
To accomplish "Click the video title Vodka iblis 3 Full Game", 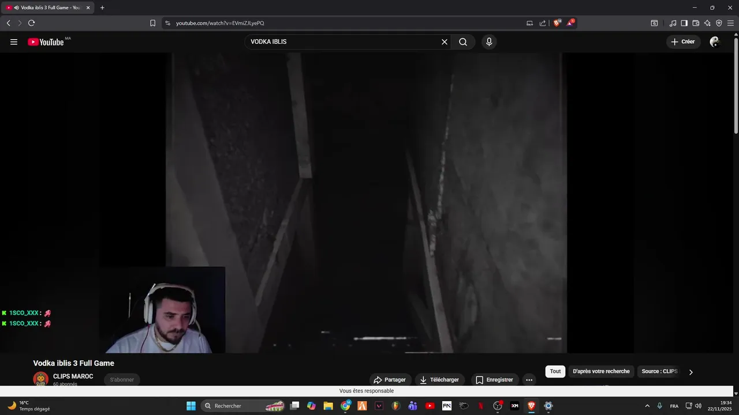I will tap(74, 363).
